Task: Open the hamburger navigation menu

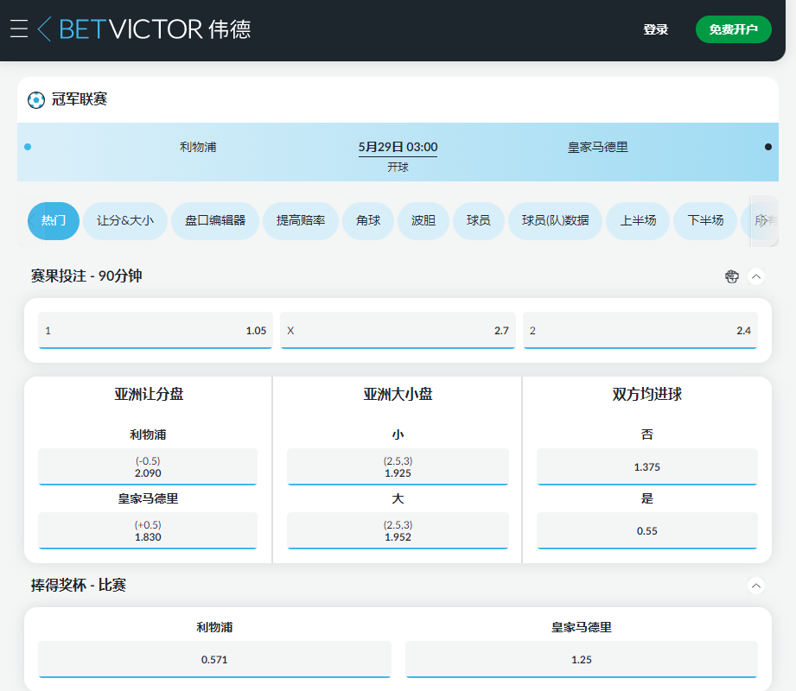Action: click(x=18, y=29)
